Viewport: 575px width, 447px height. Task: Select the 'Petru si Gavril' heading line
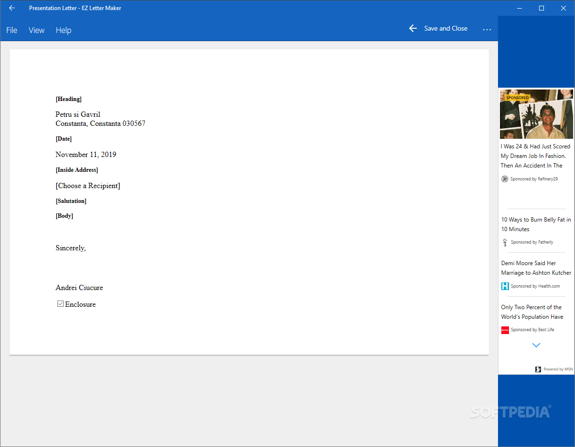tap(78, 114)
